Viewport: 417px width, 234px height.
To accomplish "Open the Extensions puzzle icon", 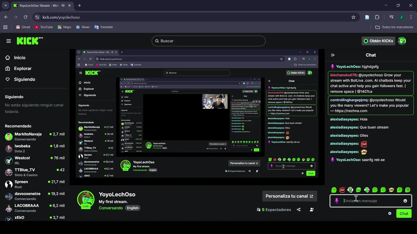I will pos(377,17).
